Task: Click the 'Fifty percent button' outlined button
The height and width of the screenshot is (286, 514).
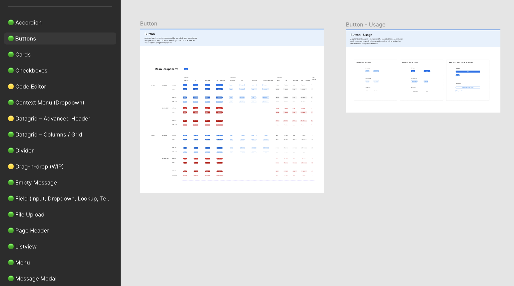Action: [x=460, y=91]
